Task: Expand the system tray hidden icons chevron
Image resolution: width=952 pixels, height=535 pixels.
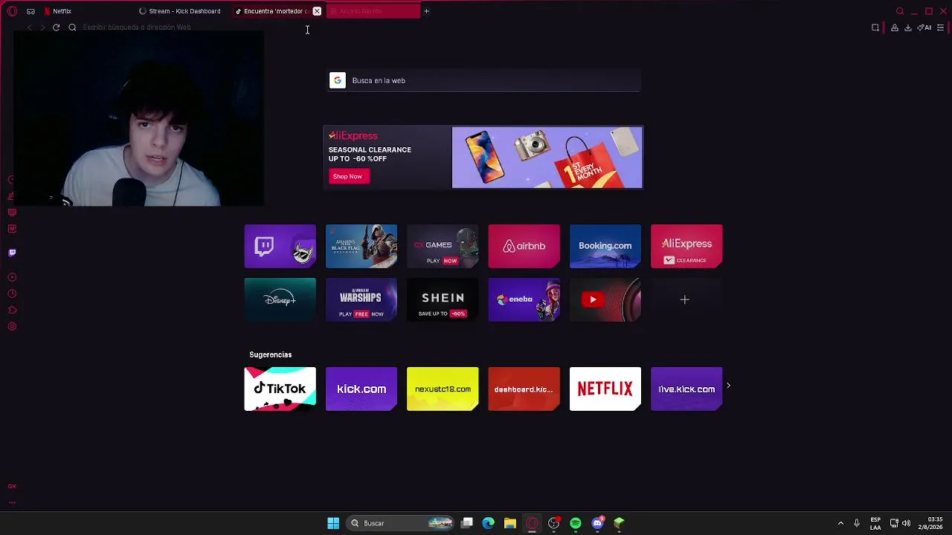Action: click(x=841, y=523)
